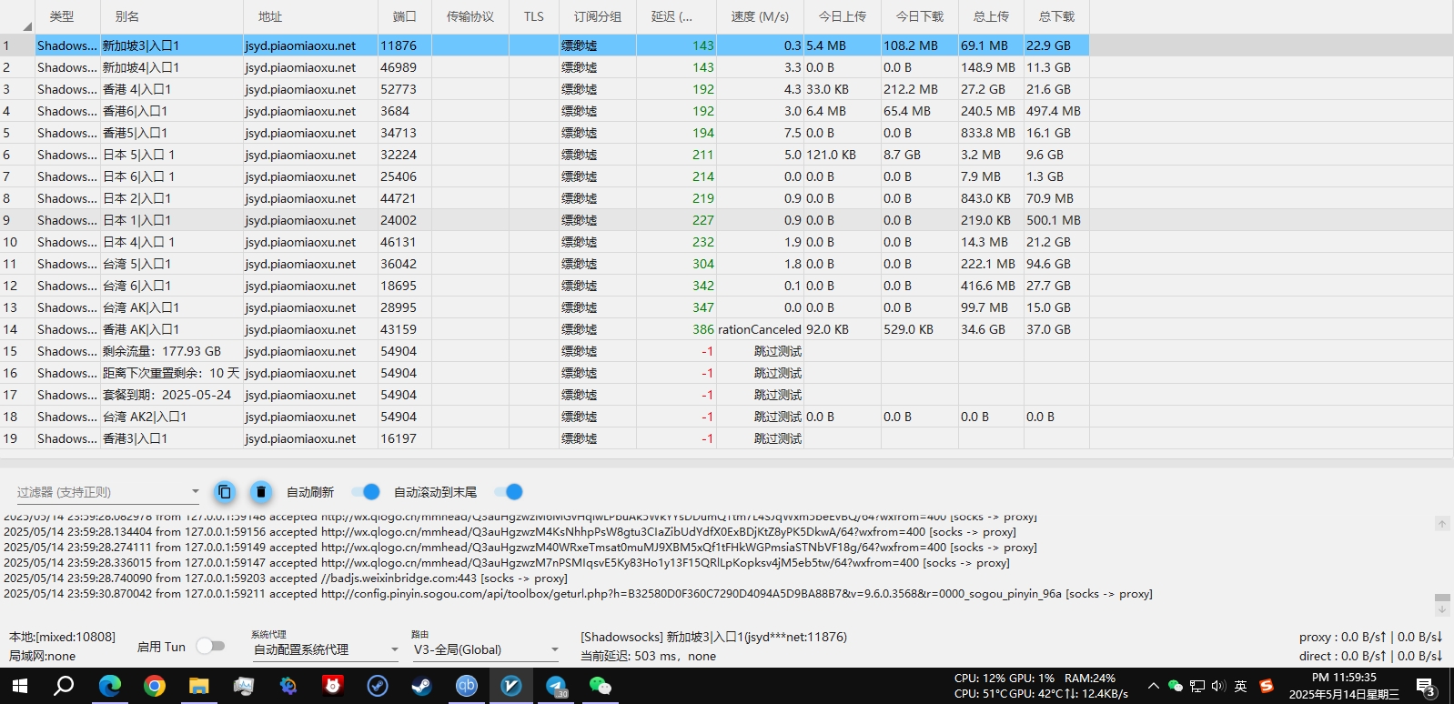Toggle the 自动滚动到末尾 auto-scroll switch
This screenshot has height=704, width=1454.
[510, 492]
